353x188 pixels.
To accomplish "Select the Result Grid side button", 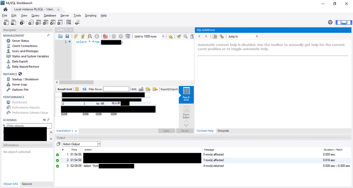I will tap(186, 94).
